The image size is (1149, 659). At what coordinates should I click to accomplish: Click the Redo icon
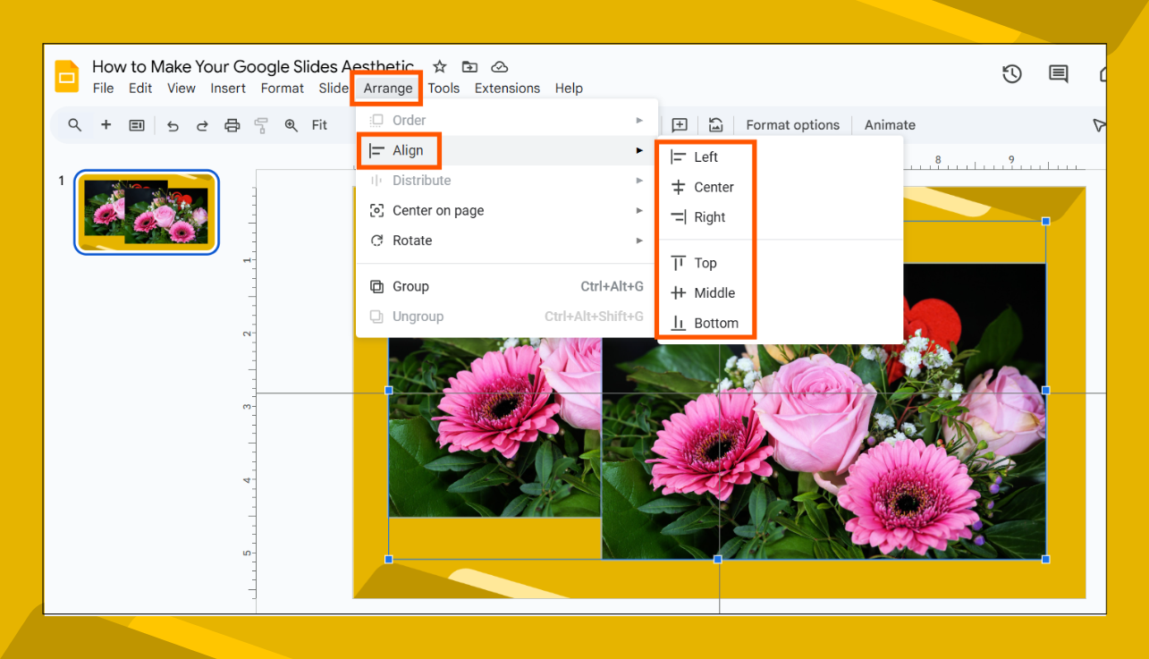coord(200,125)
